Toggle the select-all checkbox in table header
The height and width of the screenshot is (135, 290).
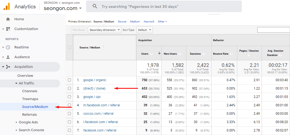click(x=69, y=47)
